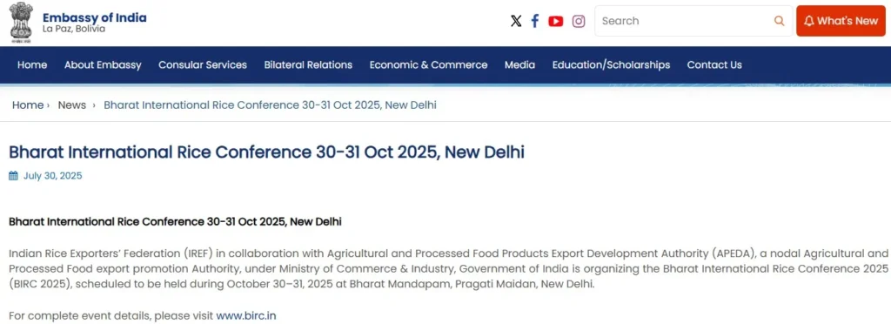891x324 pixels.
Task: Go to Contact Us page
Action: click(x=714, y=64)
